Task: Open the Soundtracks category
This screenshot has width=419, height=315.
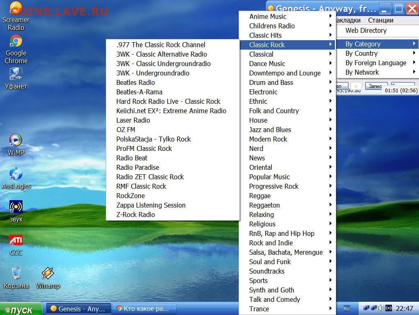Action: tap(287, 271)
